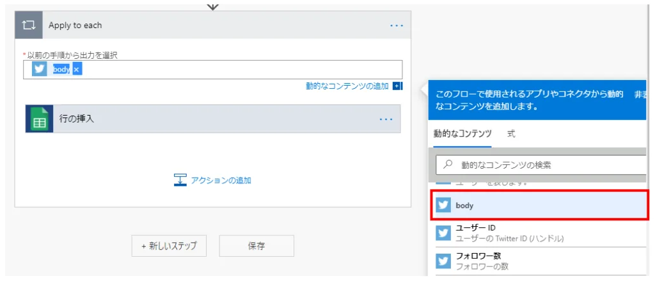Open the 行の挿入 ellipsis menu

tap(386, 119)
